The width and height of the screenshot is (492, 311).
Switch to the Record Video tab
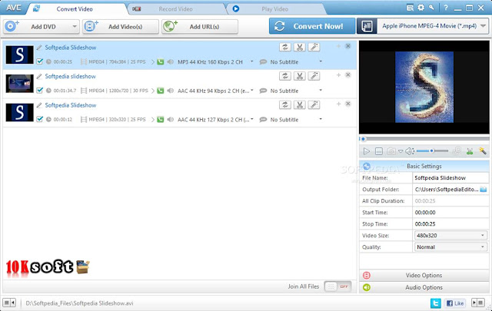pos(175,9)
